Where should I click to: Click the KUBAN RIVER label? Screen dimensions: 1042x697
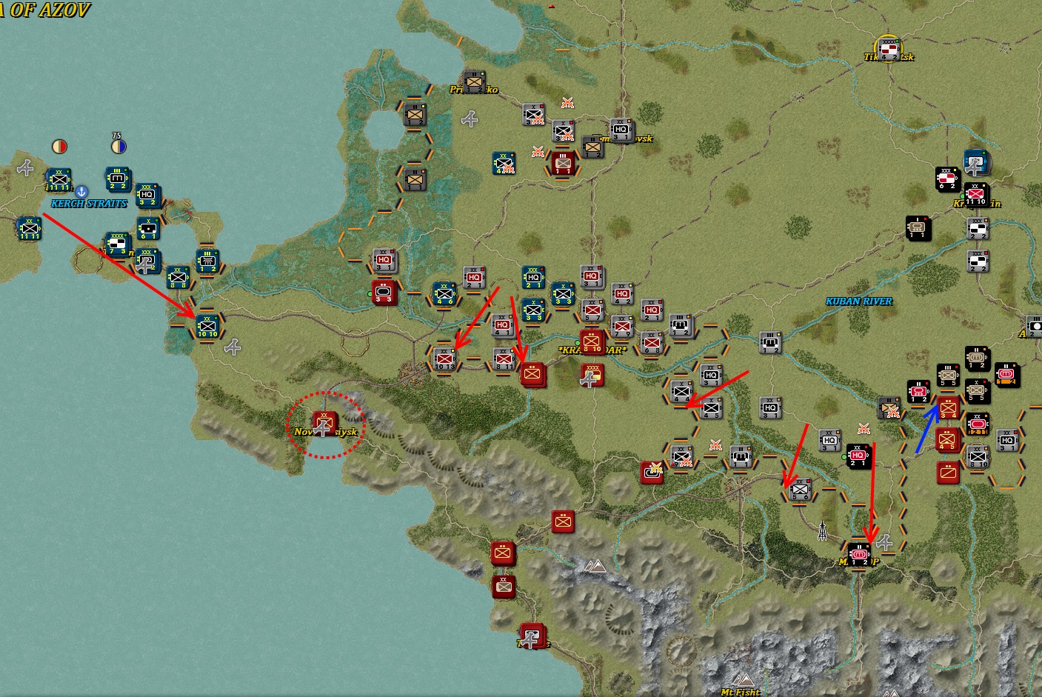pyautogui.click(x=859, y=301)
